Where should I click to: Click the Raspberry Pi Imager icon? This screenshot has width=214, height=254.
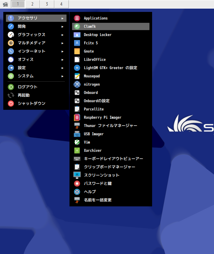77,117
